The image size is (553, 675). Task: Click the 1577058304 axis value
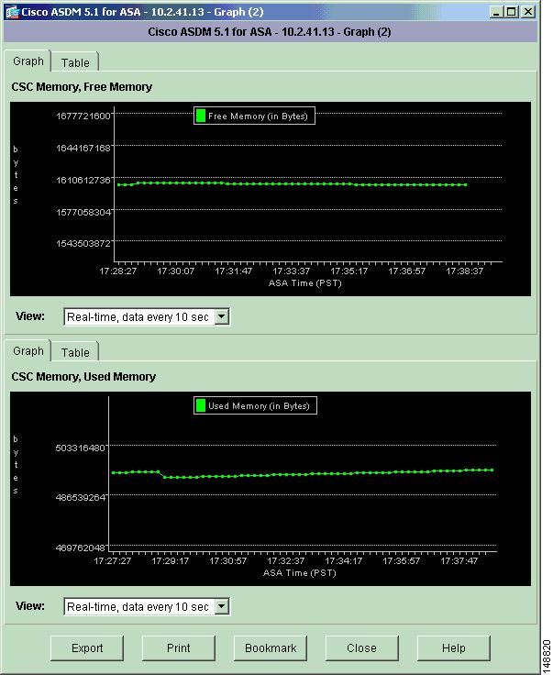(83, 212)
